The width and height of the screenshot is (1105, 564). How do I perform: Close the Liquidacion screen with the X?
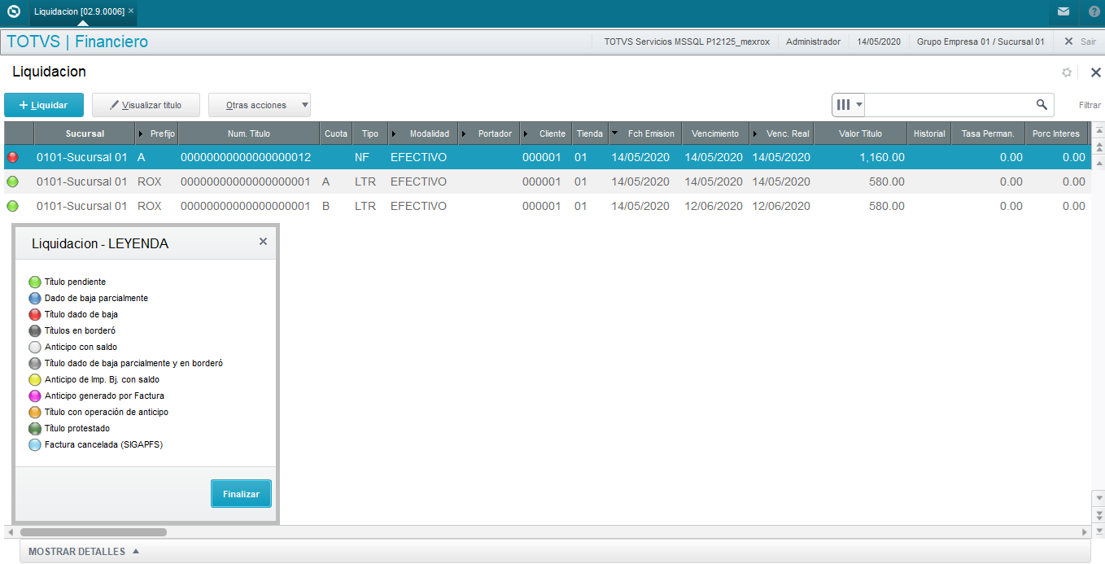point(1095,72)
